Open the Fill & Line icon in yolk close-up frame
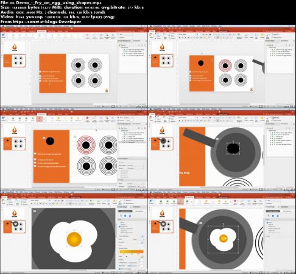296x274 pixels. [121, 216]
